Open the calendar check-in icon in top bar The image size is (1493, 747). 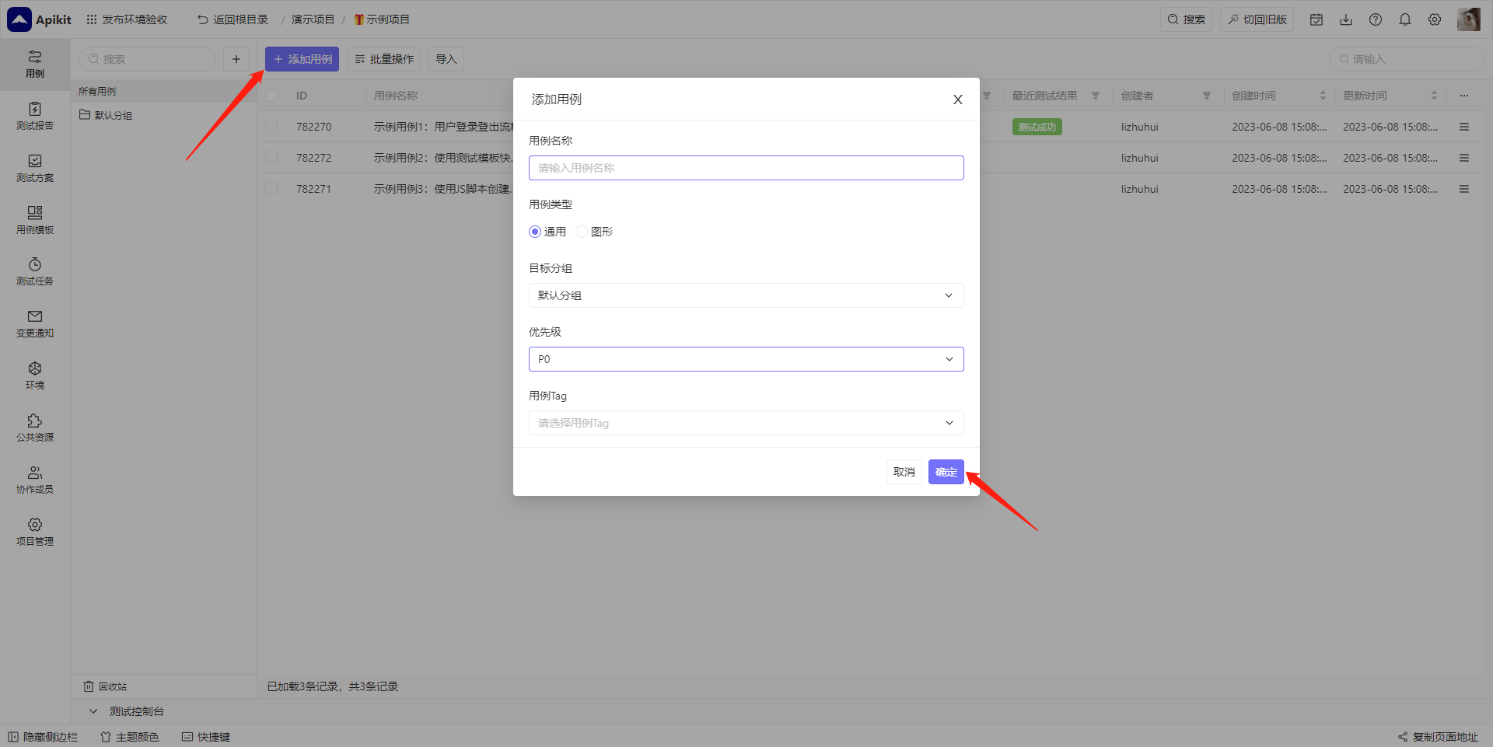[1316, 19]
